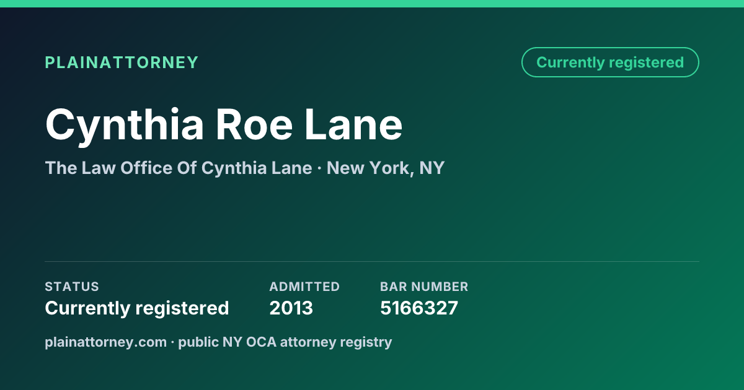Click the BAR NUMBER label

(x=424, y=287)
